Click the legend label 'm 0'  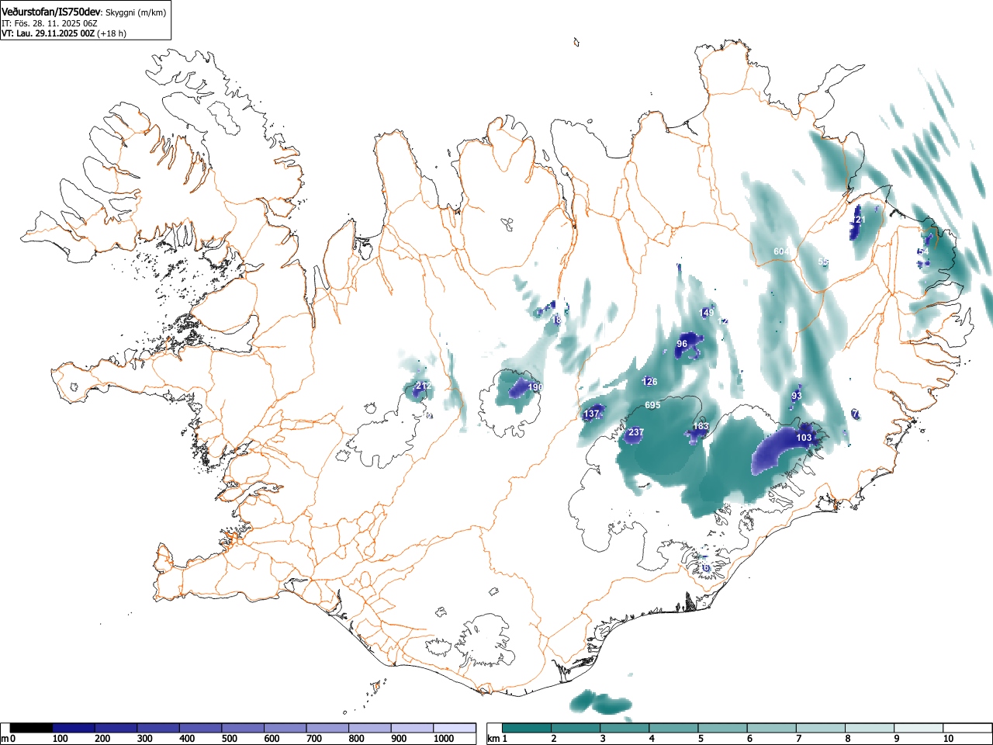[9, 739]
